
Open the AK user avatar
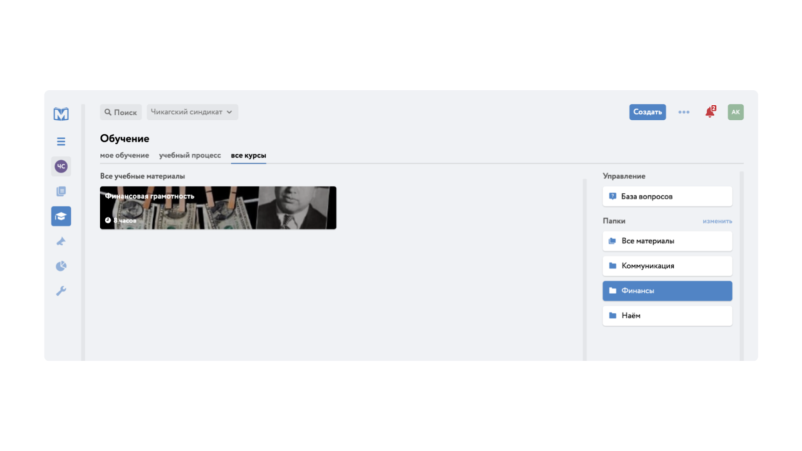tap(736, 112)
